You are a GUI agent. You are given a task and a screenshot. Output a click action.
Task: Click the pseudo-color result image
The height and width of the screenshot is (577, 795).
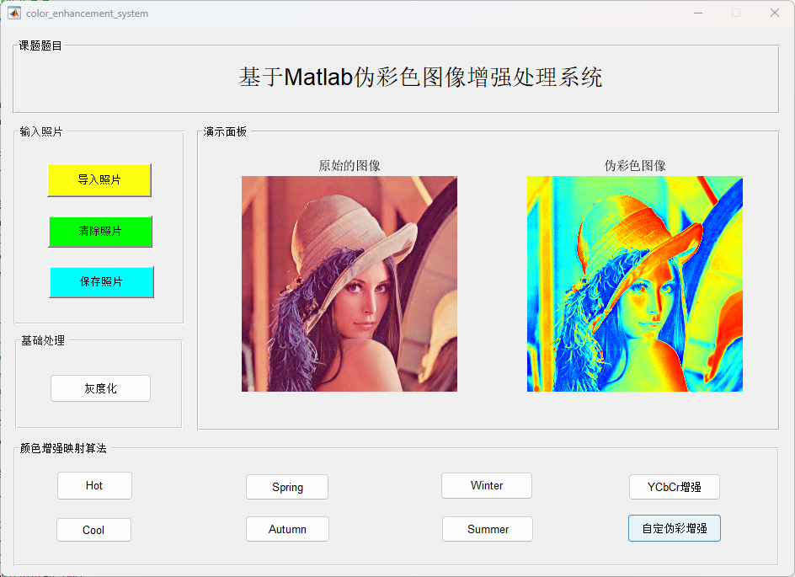coord(635,284)
